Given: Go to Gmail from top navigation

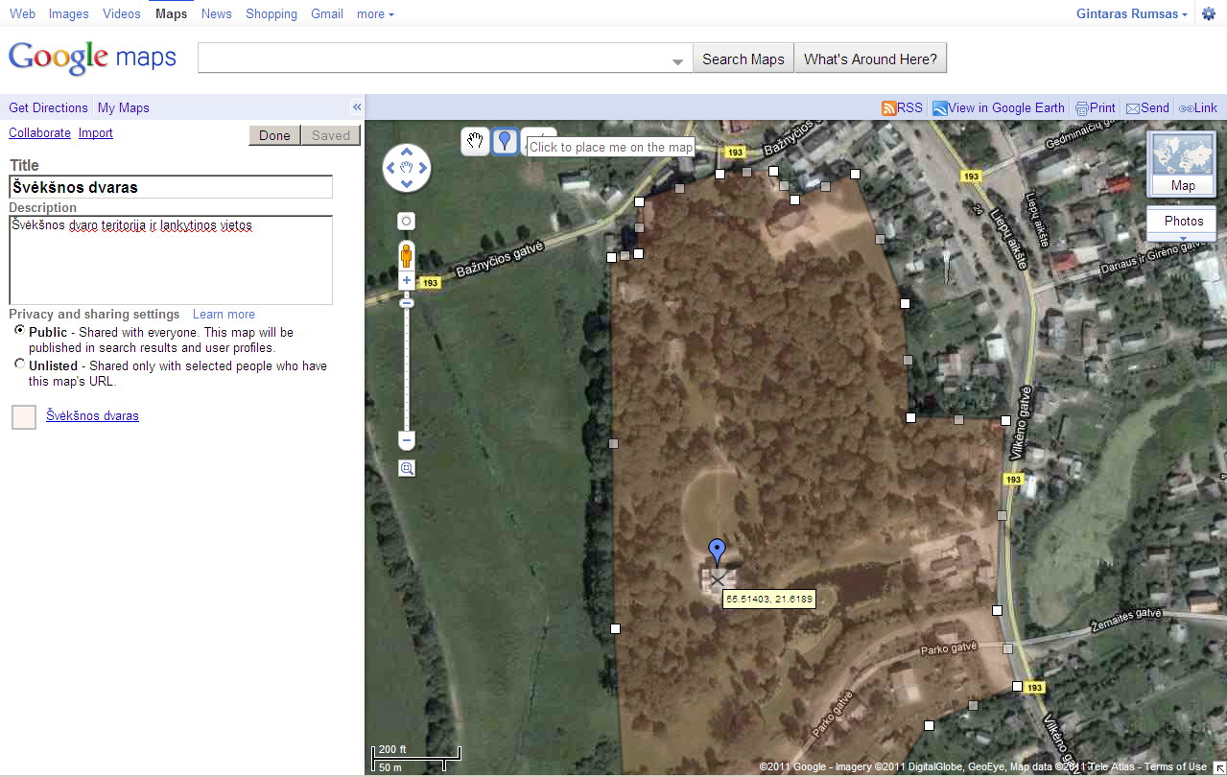Looking at the screenshot, I should tap(327, 14).
